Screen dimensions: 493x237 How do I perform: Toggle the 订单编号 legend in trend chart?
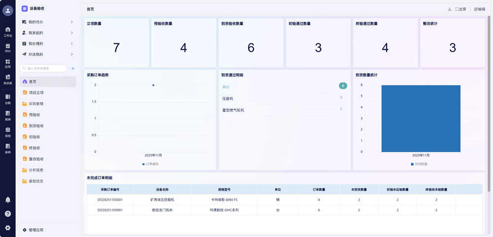click(150, 164)
